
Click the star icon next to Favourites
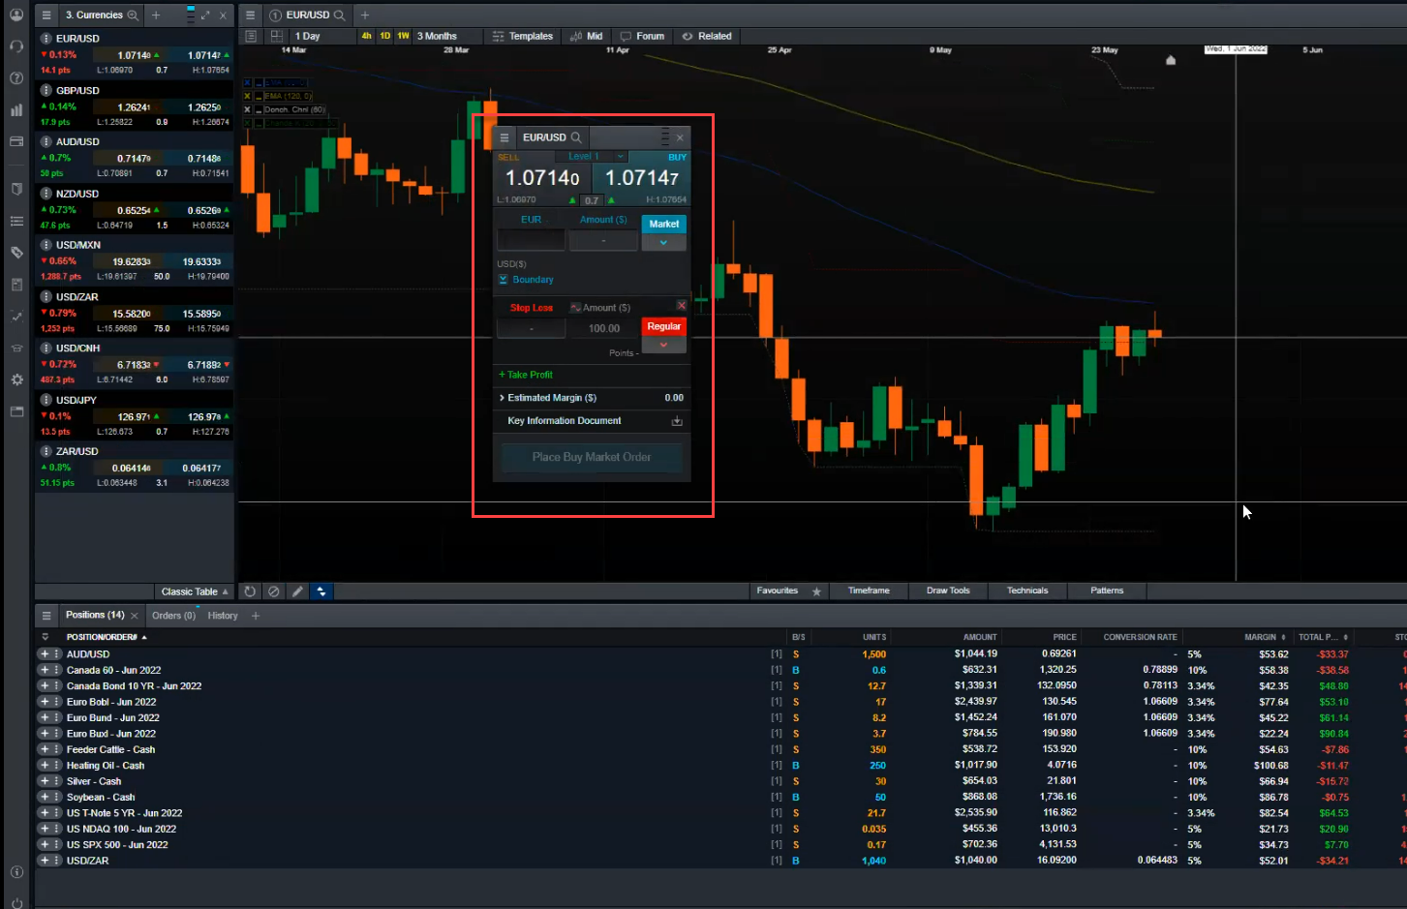(x=816, y=591)
